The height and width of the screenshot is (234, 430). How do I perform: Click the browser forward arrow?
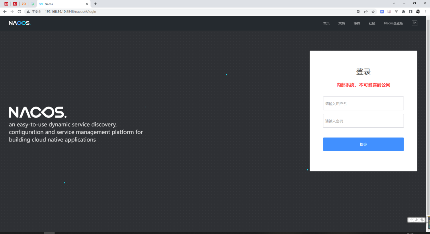pyautogui.click(x=12, y=12)
